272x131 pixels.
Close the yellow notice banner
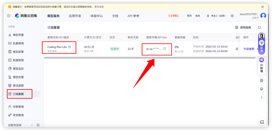click(x=262, y=7)
